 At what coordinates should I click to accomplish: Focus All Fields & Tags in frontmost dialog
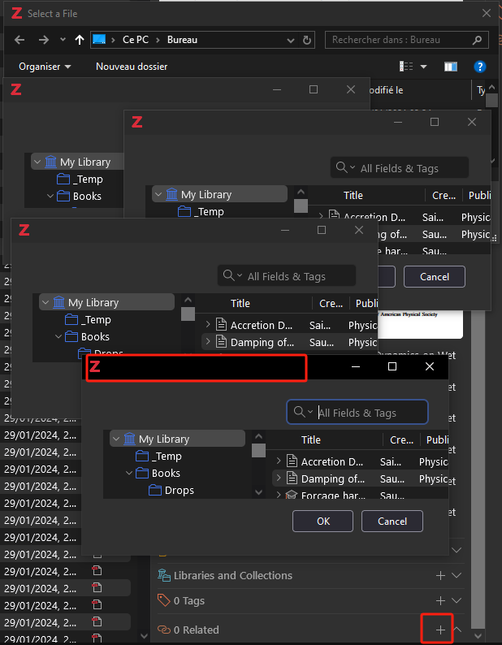click(x=357, y=412)
